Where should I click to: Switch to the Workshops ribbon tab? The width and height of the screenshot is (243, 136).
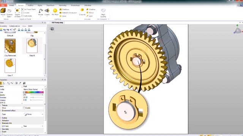[75, 5]
